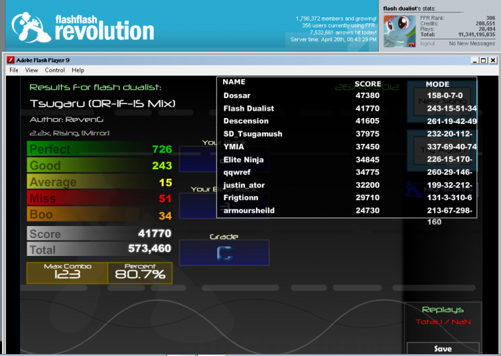The image size is (501, 356).
Task: Maximize the Flash Player window
Action: pyautogui.click(x=484, y=60)
